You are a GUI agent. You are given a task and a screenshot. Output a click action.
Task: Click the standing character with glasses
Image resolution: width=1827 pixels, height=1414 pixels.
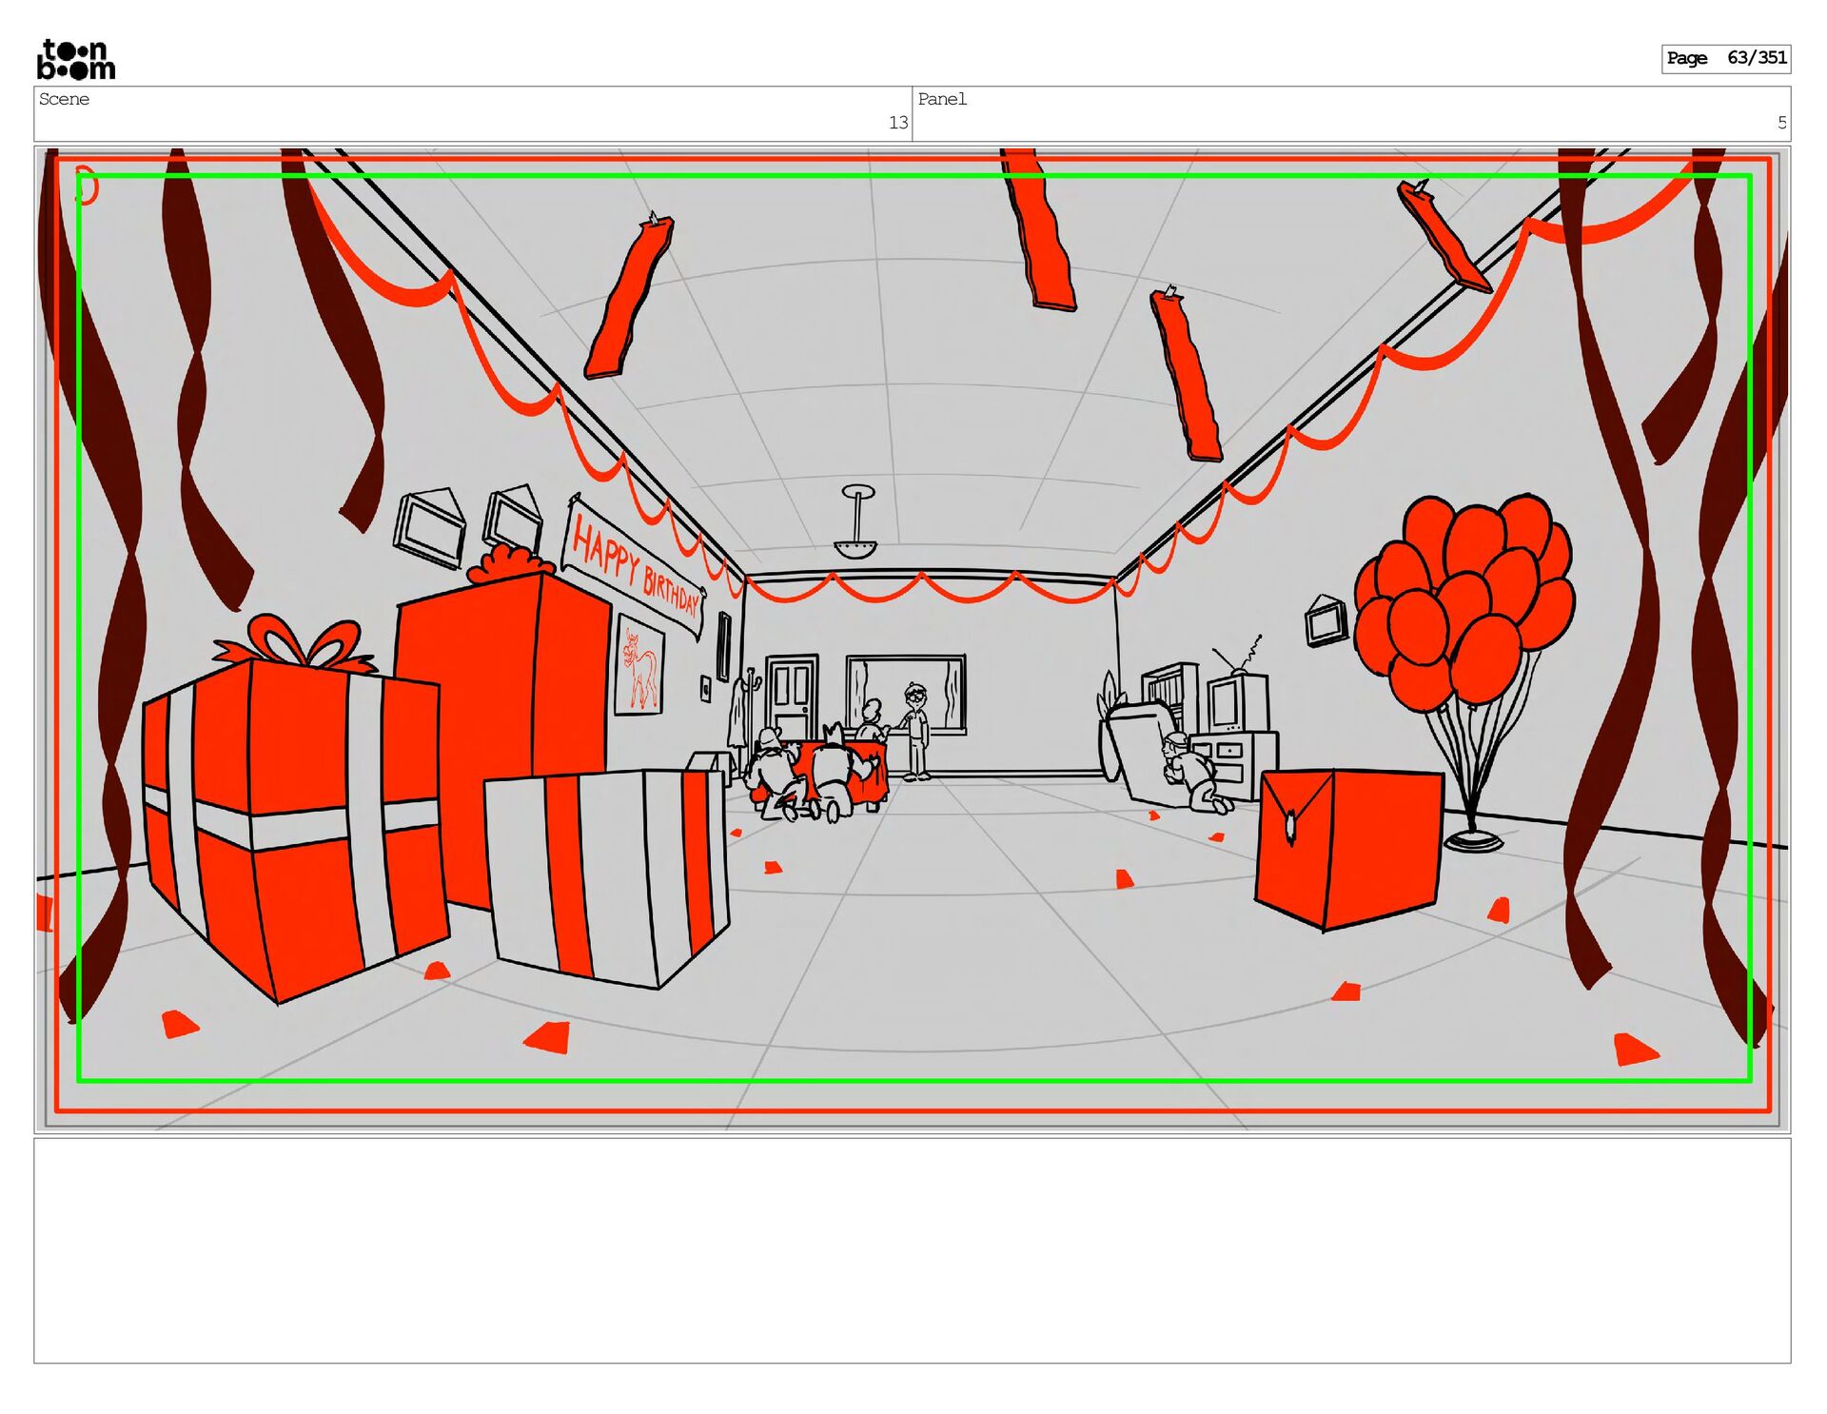(x=915, y=731)
